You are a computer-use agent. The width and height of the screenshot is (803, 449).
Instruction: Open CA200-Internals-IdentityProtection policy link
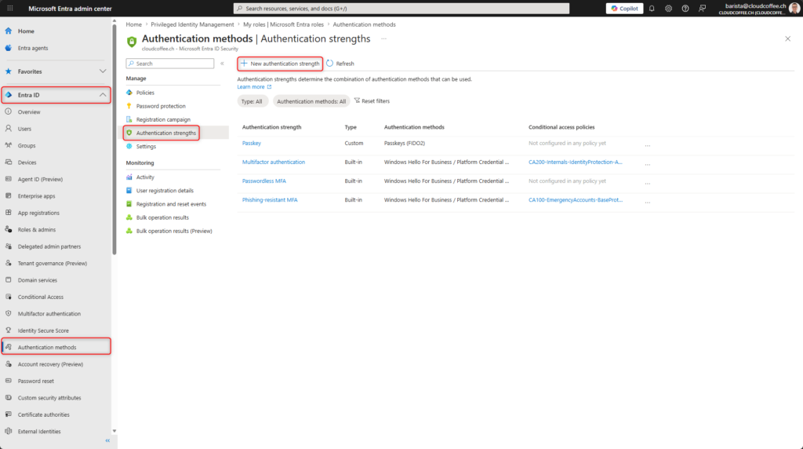575,162
